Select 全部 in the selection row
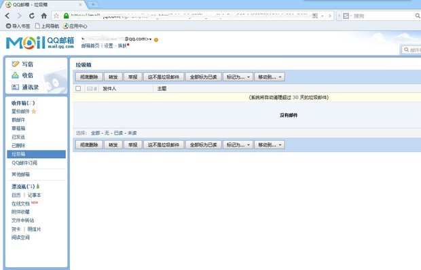The image size is (421, 270). tap(95, 133)
